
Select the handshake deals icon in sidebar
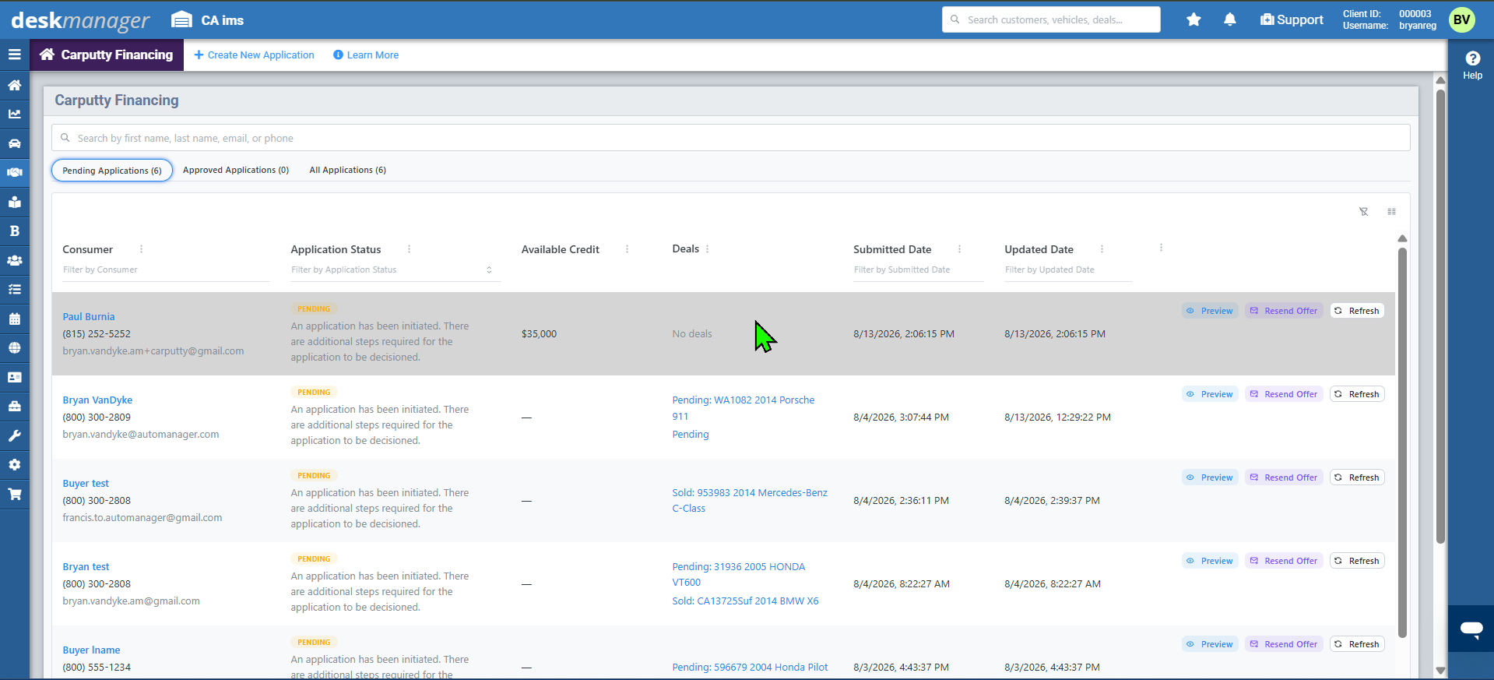click(x=14, y=172)
